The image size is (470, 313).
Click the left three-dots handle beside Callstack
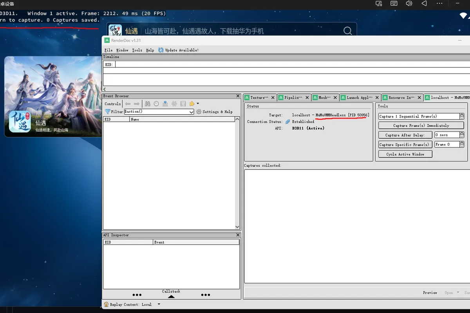tap(137, 295)
